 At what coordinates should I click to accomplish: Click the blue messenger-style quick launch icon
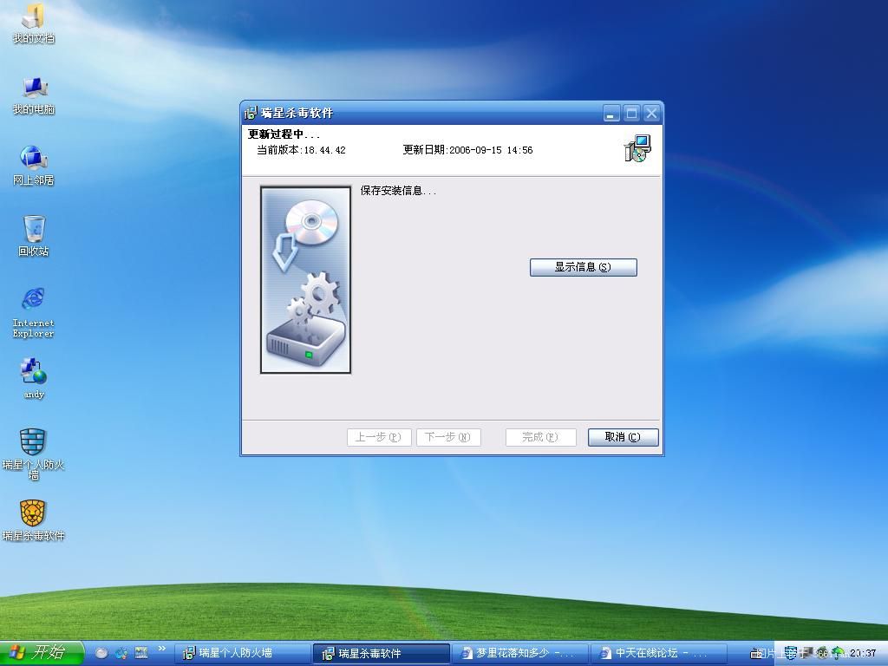tap(121, 653)
